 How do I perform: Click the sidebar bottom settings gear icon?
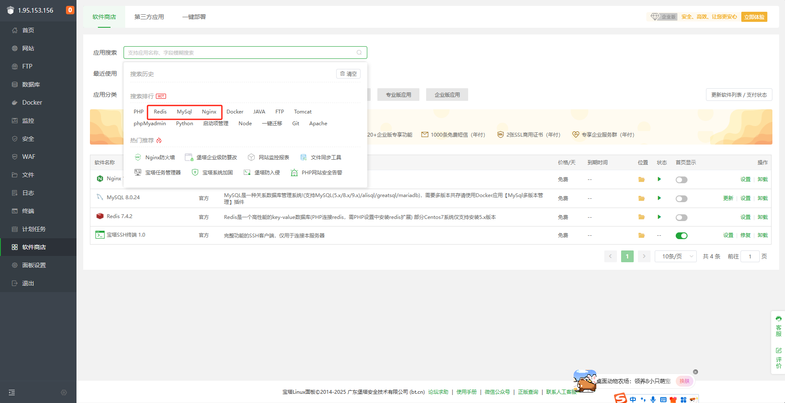[64, 392]
